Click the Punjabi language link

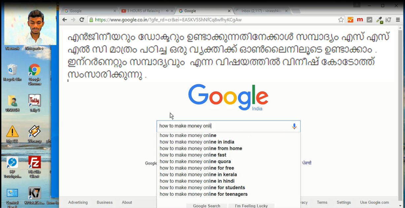[x=307, y=163]
